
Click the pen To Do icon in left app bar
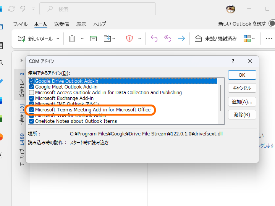(1, 82)
